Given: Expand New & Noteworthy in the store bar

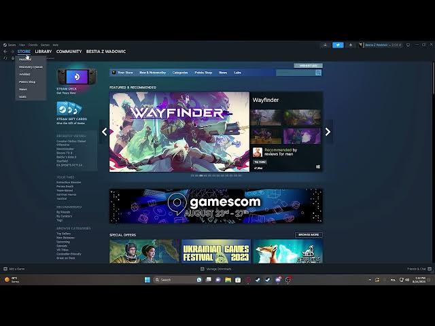Looking at the screenshot, I should 152,73.
